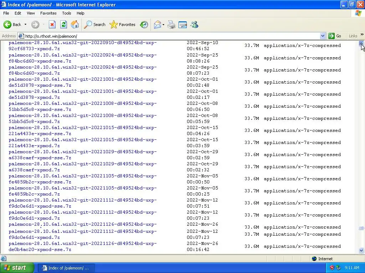The height and width of the screenshot is (273, 365).
Task: Open the Messenger people icon
Action: click(x=194, y=25)
